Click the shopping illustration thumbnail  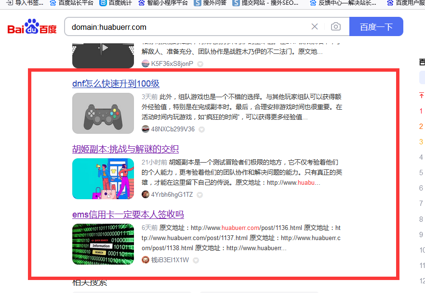point(103,179)
